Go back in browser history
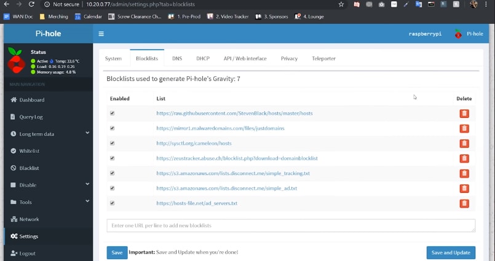Viewport: 495px width, 261px height. 6,4
